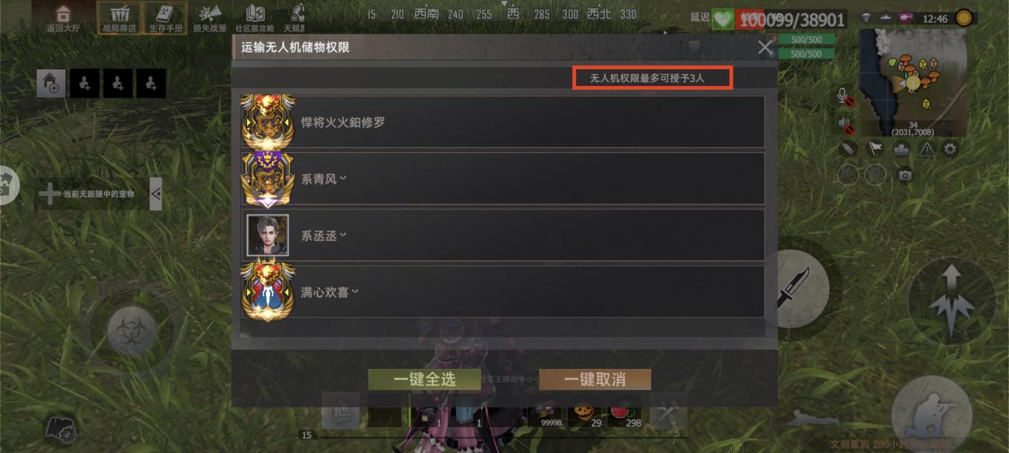Click the 返回大厅 home icon

[63, 18]
